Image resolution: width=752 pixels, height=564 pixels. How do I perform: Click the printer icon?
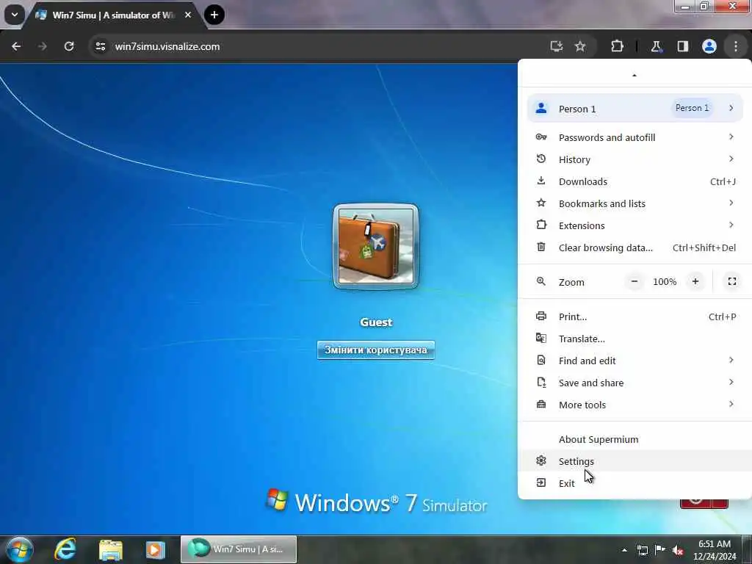[x=541, y=316]
